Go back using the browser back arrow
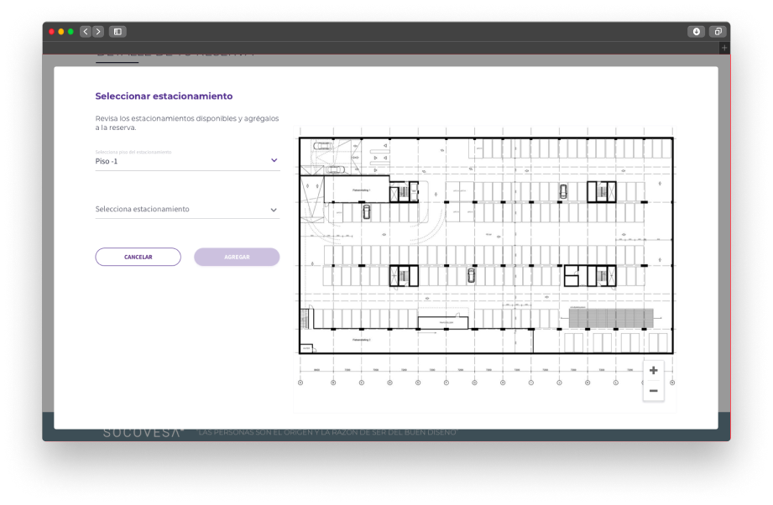Image resolution: width=773 pixels, height=505 pixels. (86, 32)
